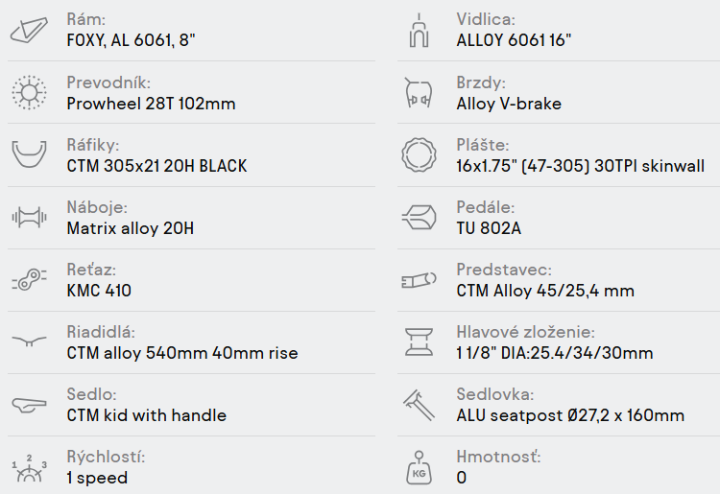This screenshot has height=494, width=720.
Task: Click the hub icon next to Náboje
Action: tap(29, 218)
